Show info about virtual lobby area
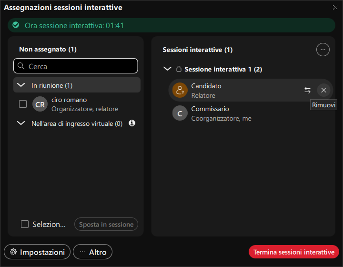 coord(132,123)
